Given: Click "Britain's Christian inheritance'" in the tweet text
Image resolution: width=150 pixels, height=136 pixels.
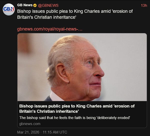Looking at the screenshot, I should pyautogui.click(x=46, y=17).
